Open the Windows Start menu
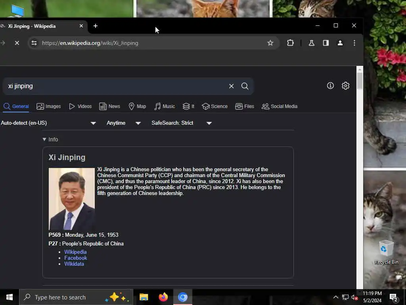Image resolution: width=406 pixels, height=305 pixels. [10, 297]
